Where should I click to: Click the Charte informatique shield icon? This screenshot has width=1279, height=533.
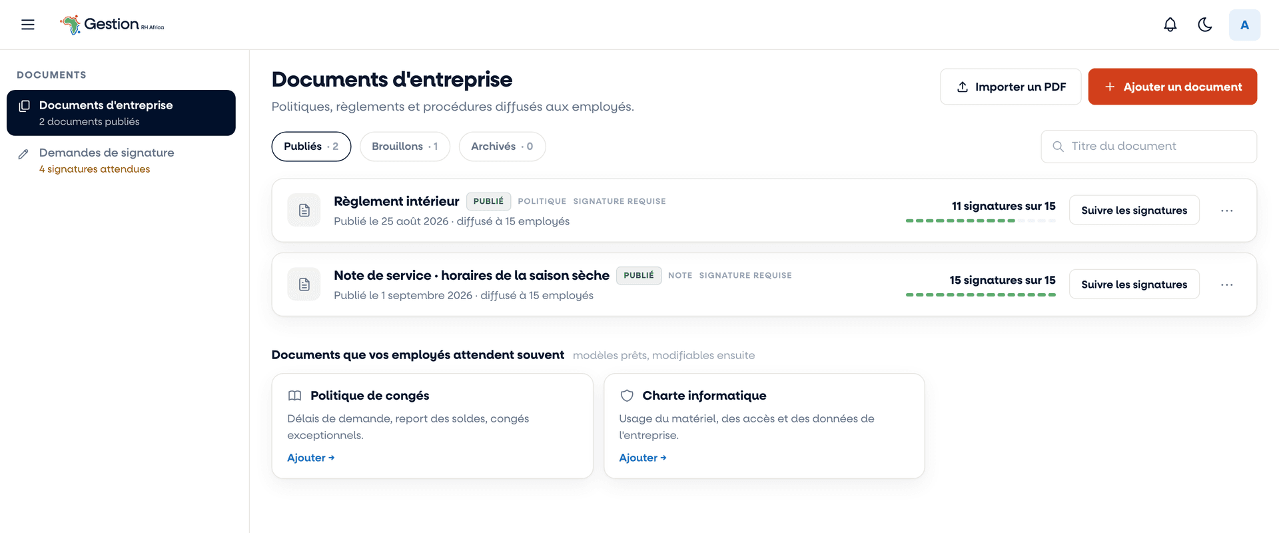[627, 396]
